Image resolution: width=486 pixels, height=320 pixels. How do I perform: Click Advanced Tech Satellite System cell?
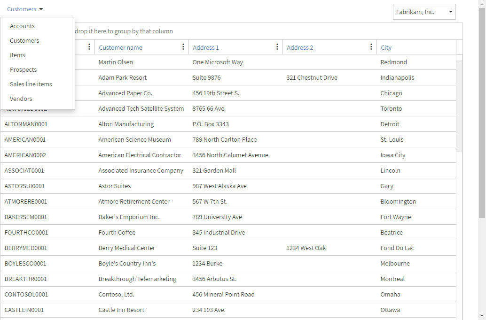(141, 109)
